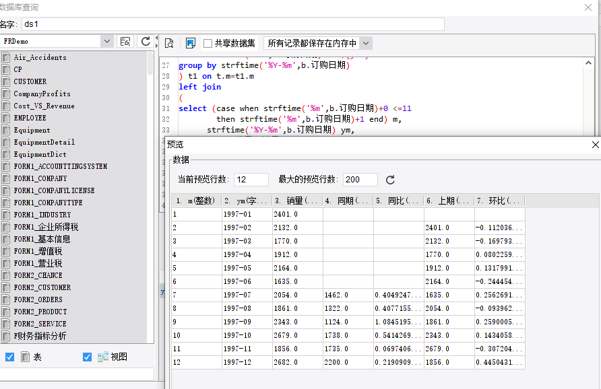This screenshot has width=601, height=389.
Task: Open the table structure icon next to FRDemo
Action: [125, 41]
